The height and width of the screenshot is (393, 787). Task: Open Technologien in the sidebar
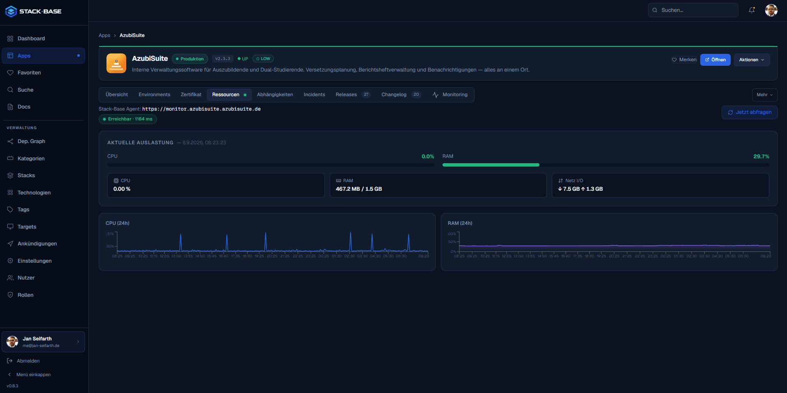43,193
